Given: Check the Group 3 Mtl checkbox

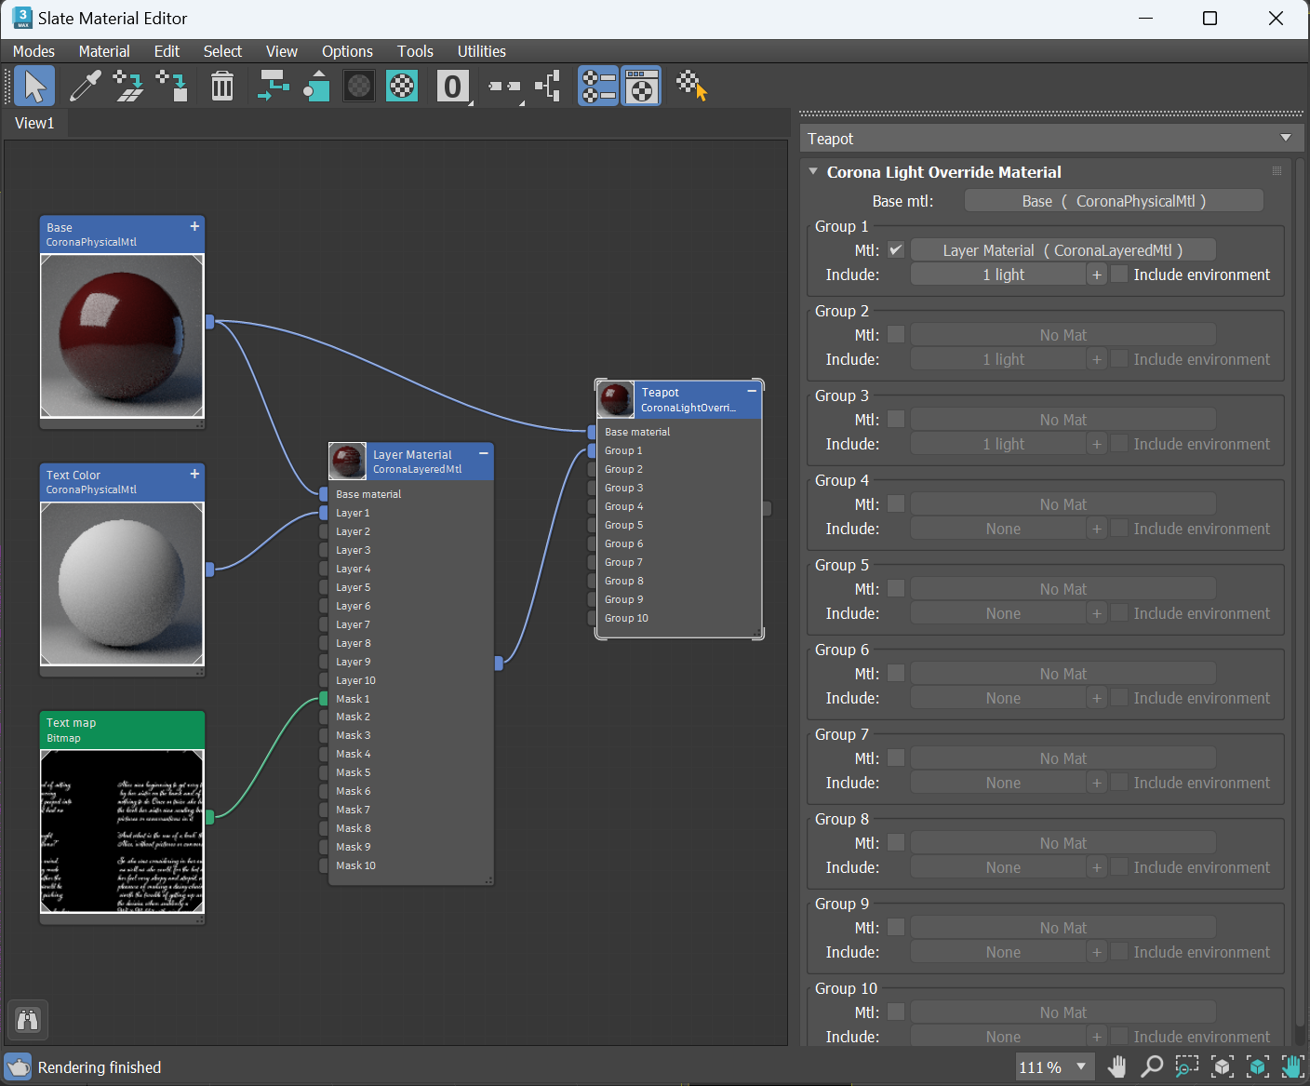Looking at the screenshot, I should point(896,419).
